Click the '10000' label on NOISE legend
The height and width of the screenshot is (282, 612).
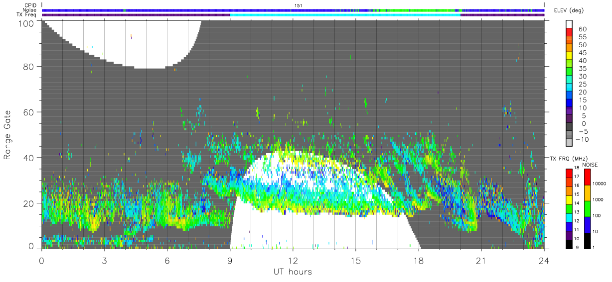pos(600,184)
